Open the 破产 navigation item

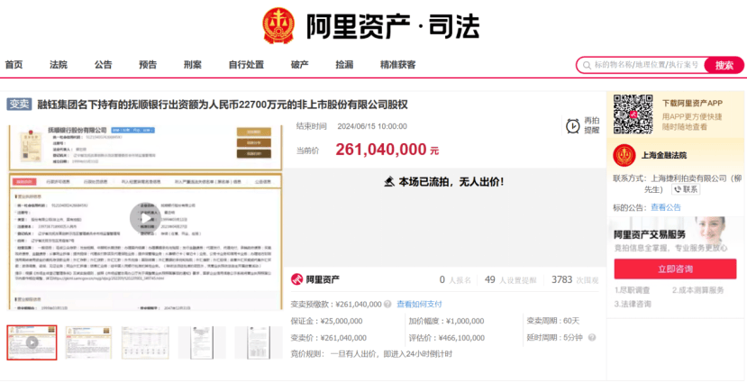pyautogui.click(x=300, y=65)
